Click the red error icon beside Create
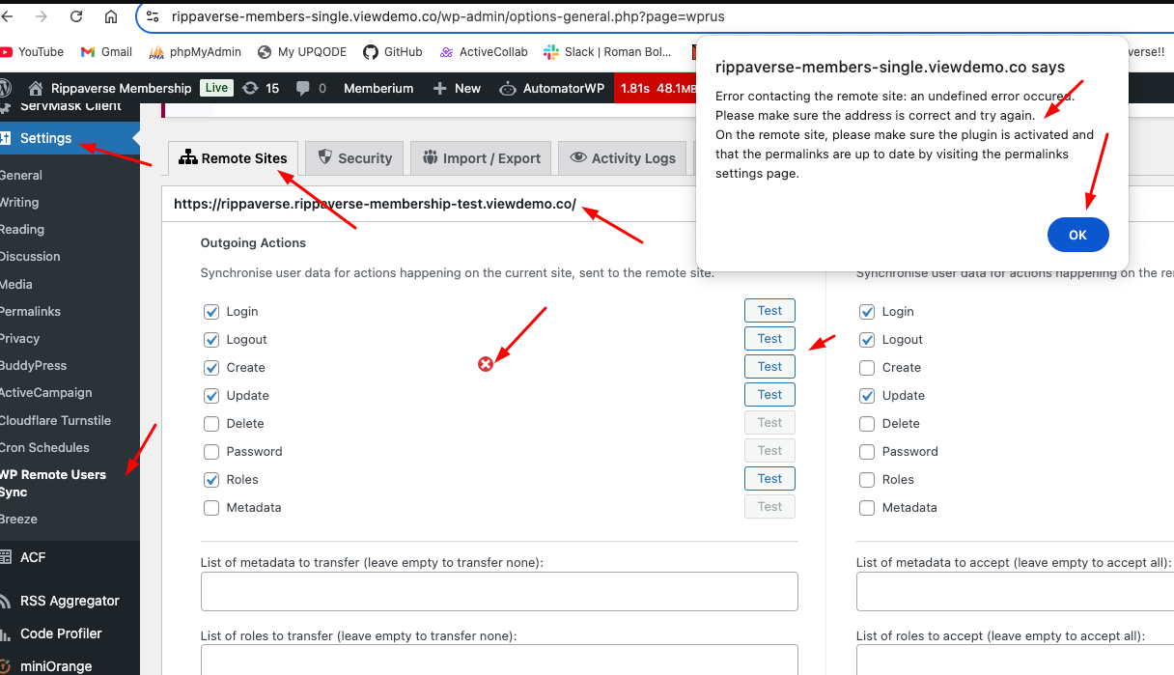Screen dimensions: 1174x675 pyautogui.click(x=486, y=364)
